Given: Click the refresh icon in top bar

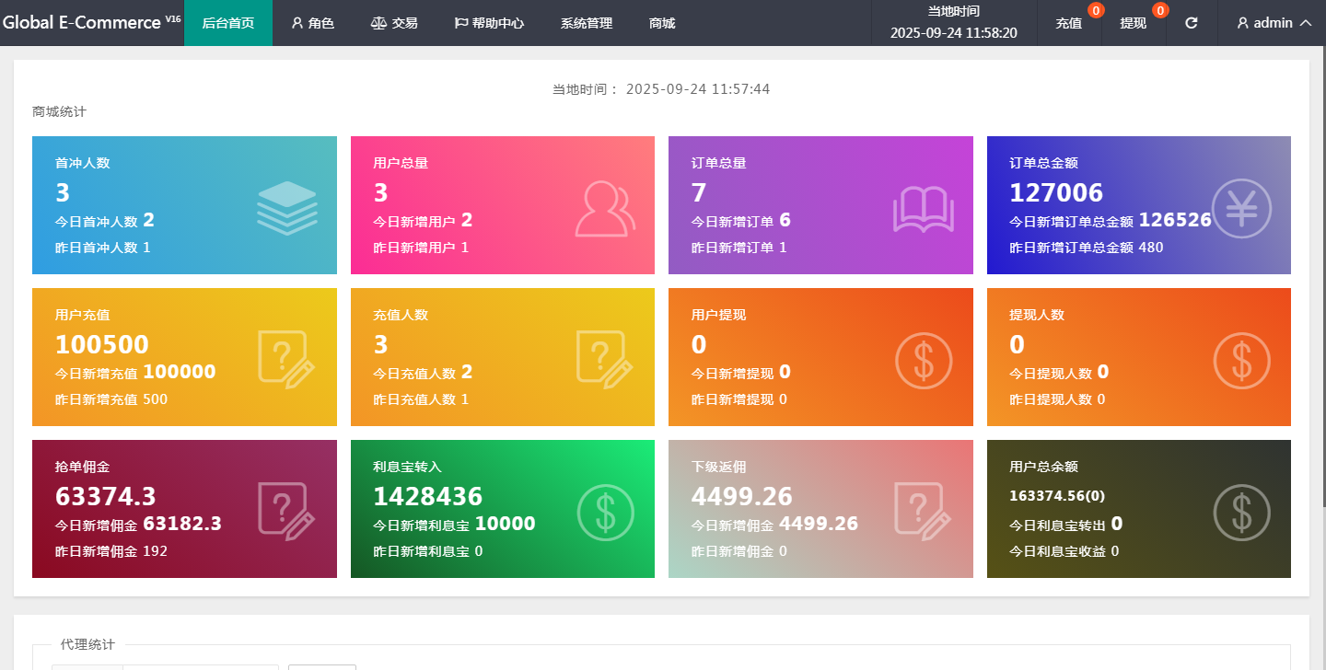Looking at the screenshot, I should (1191, 23).
